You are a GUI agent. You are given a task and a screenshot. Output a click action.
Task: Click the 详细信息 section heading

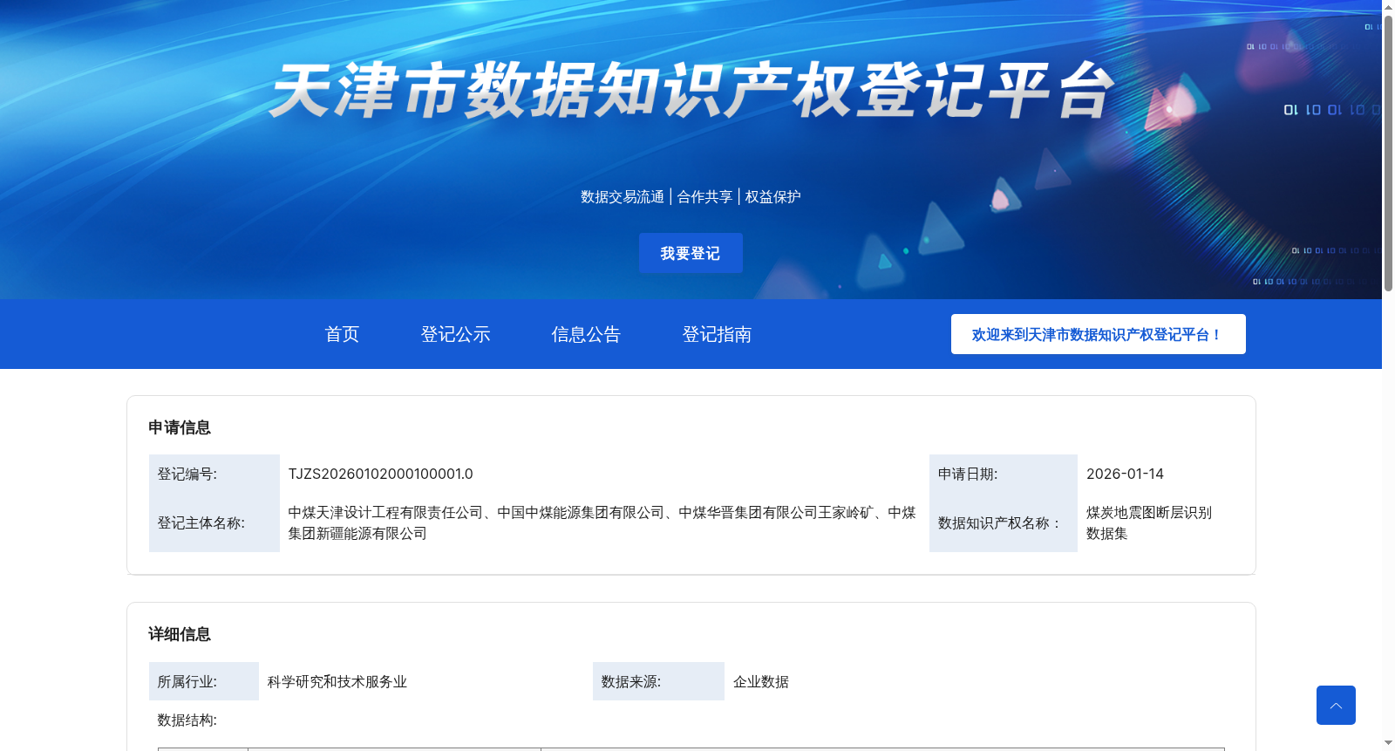coord(180,634)
